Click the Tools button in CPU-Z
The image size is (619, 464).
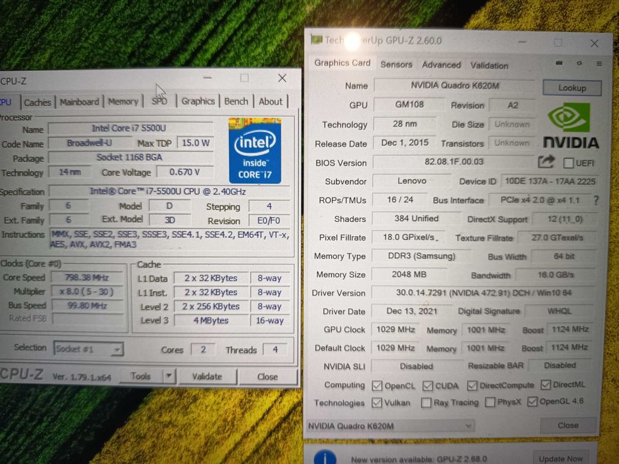(141, 376)
